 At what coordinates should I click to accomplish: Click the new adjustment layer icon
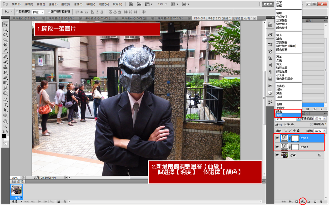tap(302, 201)
